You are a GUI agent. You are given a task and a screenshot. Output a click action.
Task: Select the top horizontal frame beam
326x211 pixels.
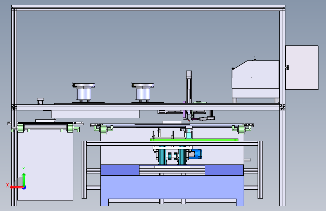[148, 8]
